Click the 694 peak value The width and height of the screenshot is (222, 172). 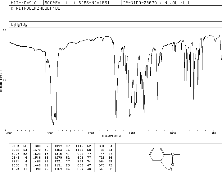pos(102,161)
